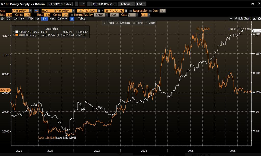Open the help question mark icon
Viewport: 261px width, 156px height.
(259, 4)
